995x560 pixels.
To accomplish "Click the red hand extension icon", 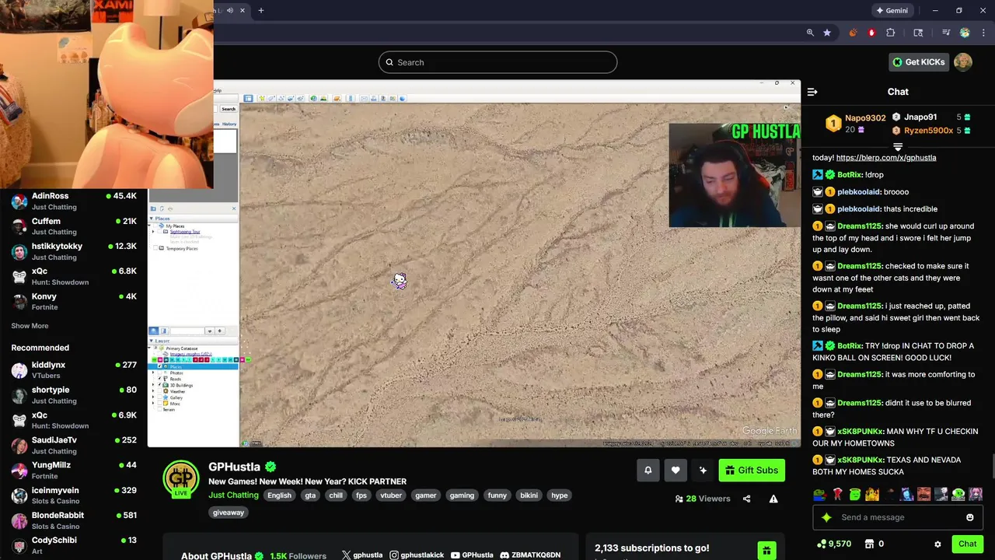I will coord(871,33).
